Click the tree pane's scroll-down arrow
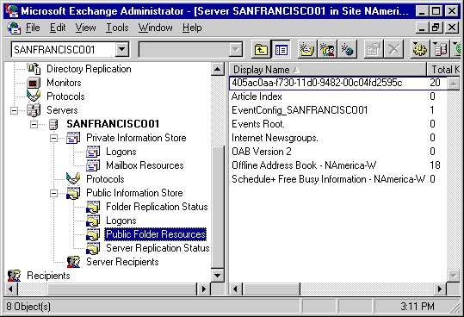This screenshot has width=464, height=317. point(218,276)
